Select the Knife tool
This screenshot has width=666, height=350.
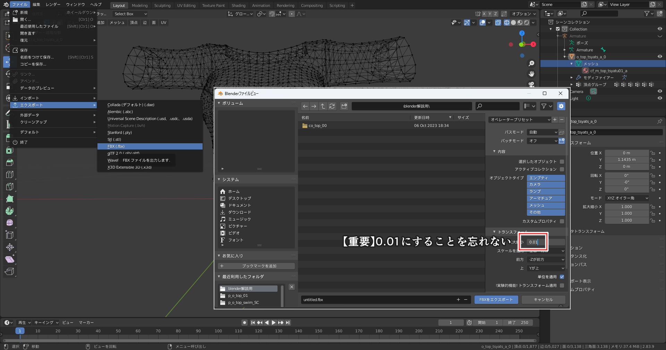[x=10, y=187]
